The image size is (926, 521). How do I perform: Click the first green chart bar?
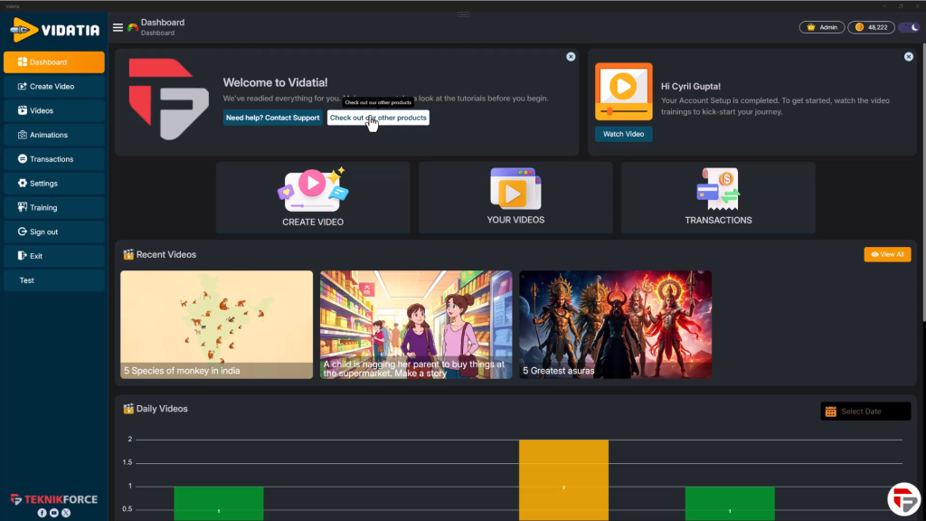219,504
